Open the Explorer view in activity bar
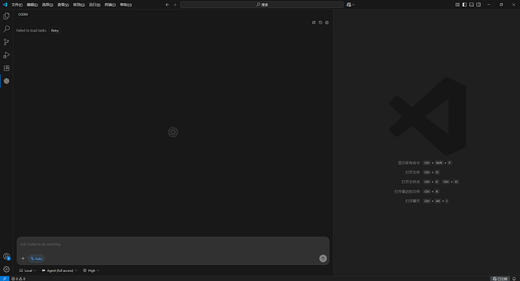This screenshot has width=520, height=281. coord(6,16)
